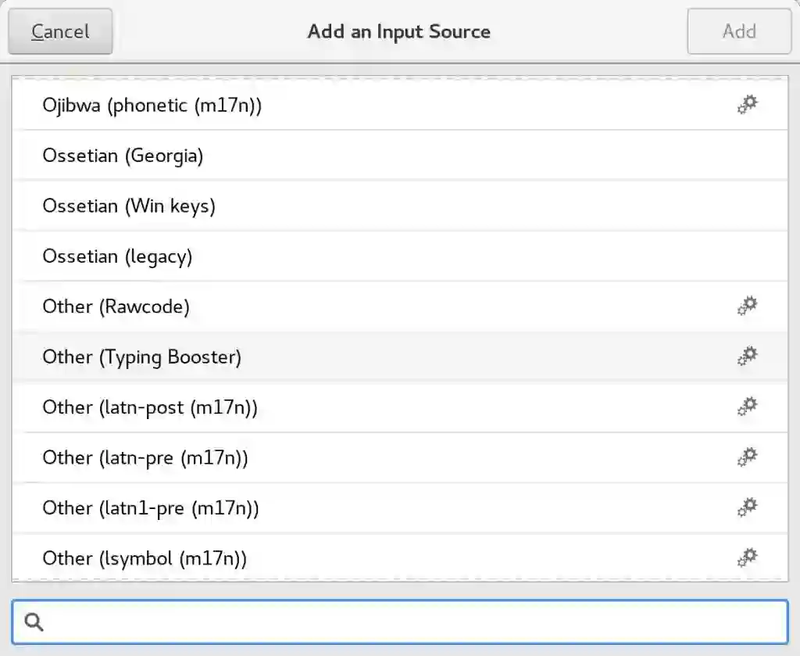Click gear icon beside Other (Rawcode)
The width and height of the screenshot is (800, 656).
click(x=748, y=306)
